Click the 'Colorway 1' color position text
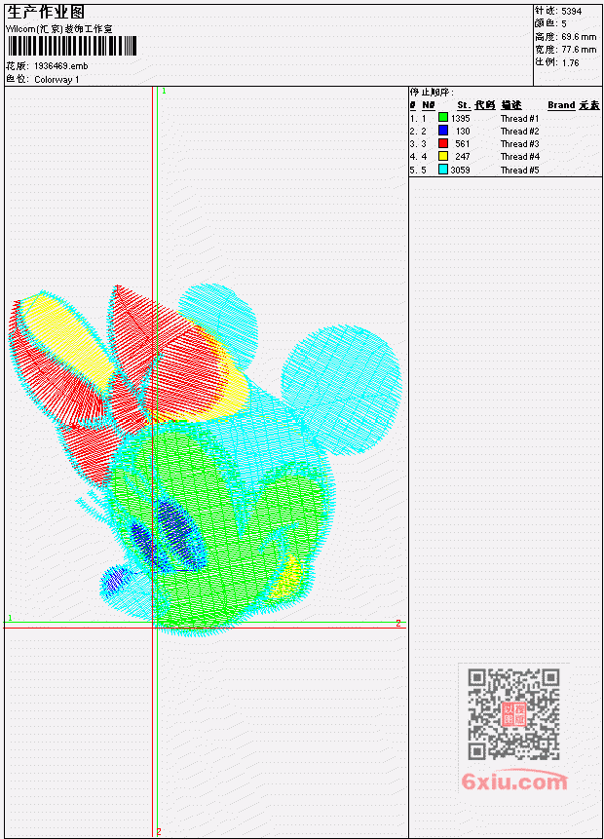 57,80
